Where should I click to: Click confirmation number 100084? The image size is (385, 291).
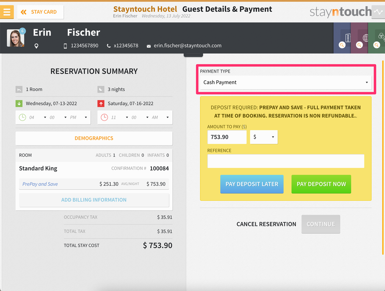tap(159, 168)
